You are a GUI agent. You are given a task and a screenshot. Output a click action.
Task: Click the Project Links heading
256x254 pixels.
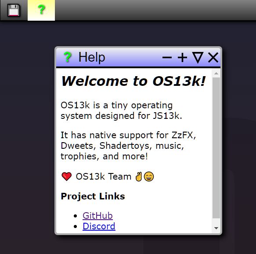pyautogui.click(x=93, y=196)
